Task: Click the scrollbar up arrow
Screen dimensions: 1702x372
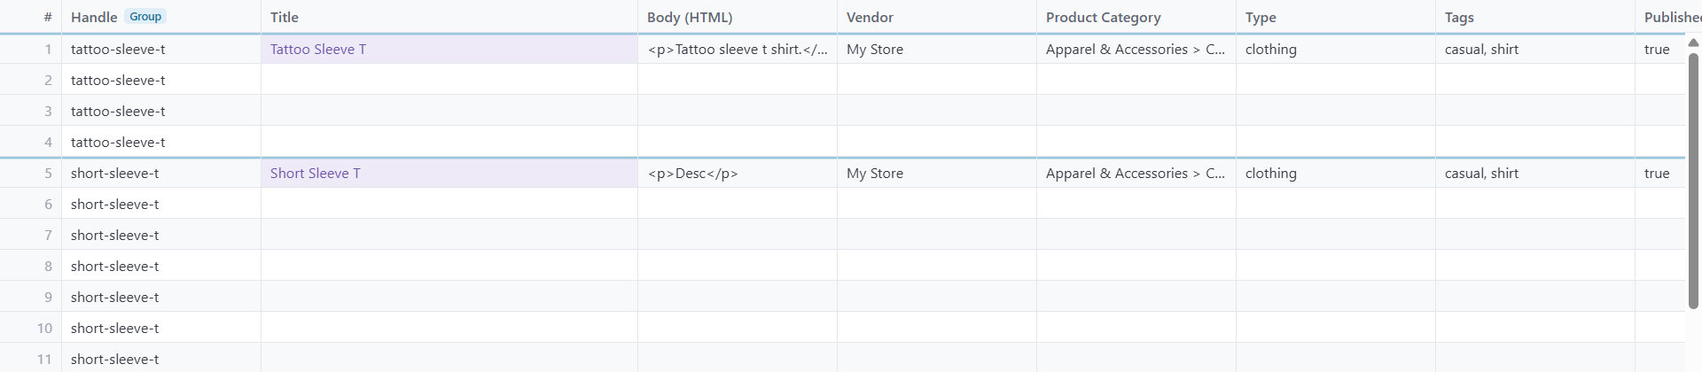Action: coord(1693,43)
